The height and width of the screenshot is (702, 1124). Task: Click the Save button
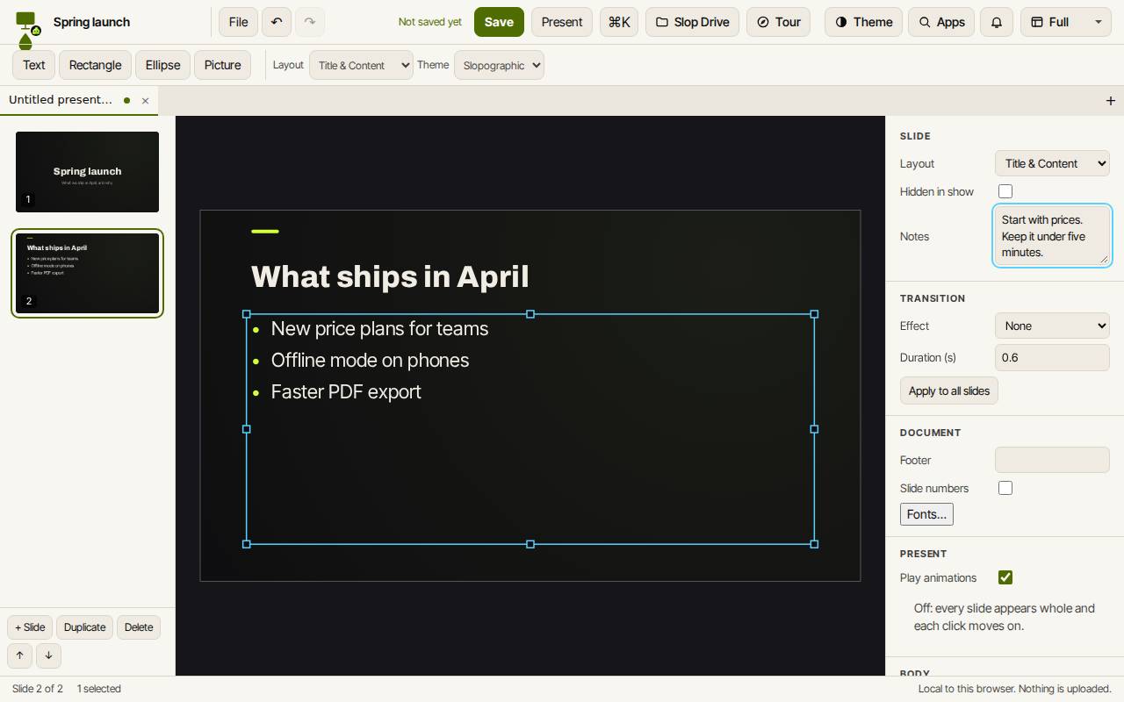[499, 22]
